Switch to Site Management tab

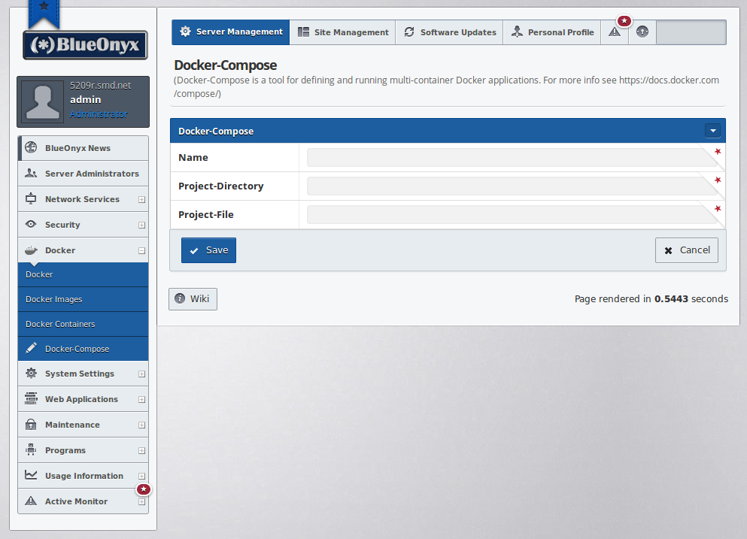[342, 32]
